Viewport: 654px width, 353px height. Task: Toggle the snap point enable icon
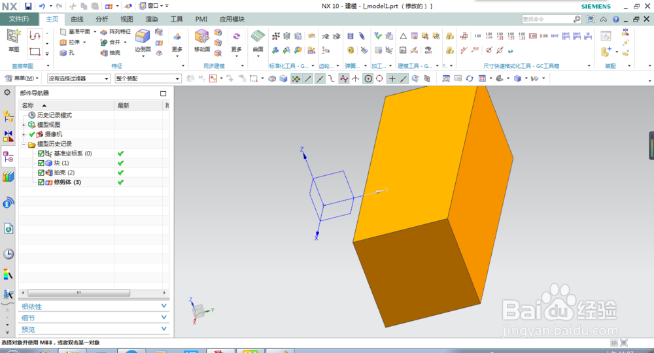coord(296,78)
